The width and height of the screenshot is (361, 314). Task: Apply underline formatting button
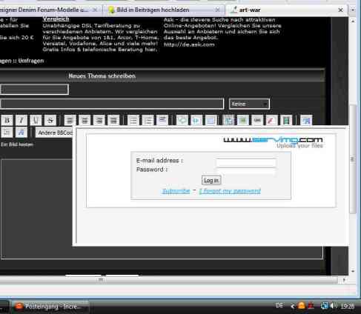coord(36,120)
